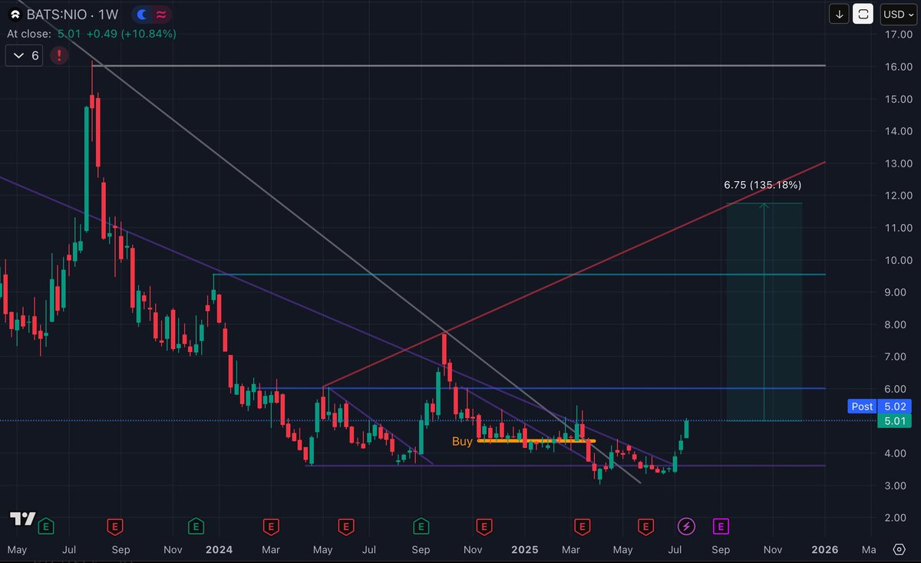Screen dimensions: 921x563
Task: Click the purple upcoming earnings E marker
Action: click(721, 526)
